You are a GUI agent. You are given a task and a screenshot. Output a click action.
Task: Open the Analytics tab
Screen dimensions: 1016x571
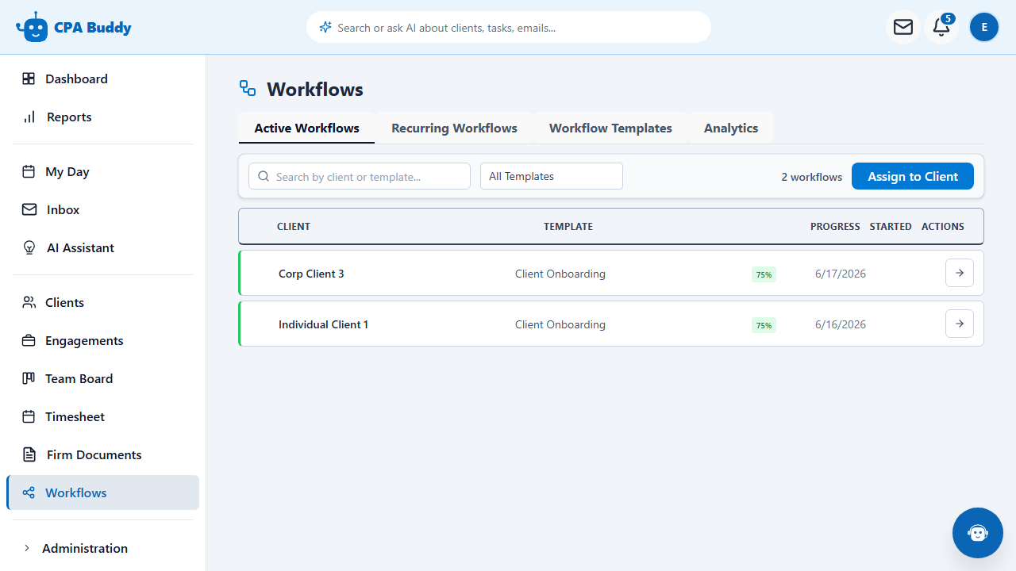click(731, 128)
